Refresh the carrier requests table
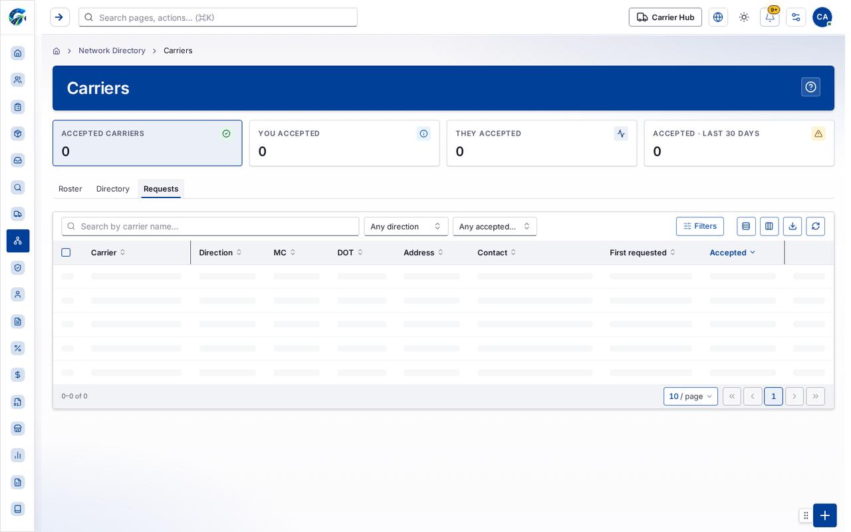The image size is (851, 532). (816, 226)
